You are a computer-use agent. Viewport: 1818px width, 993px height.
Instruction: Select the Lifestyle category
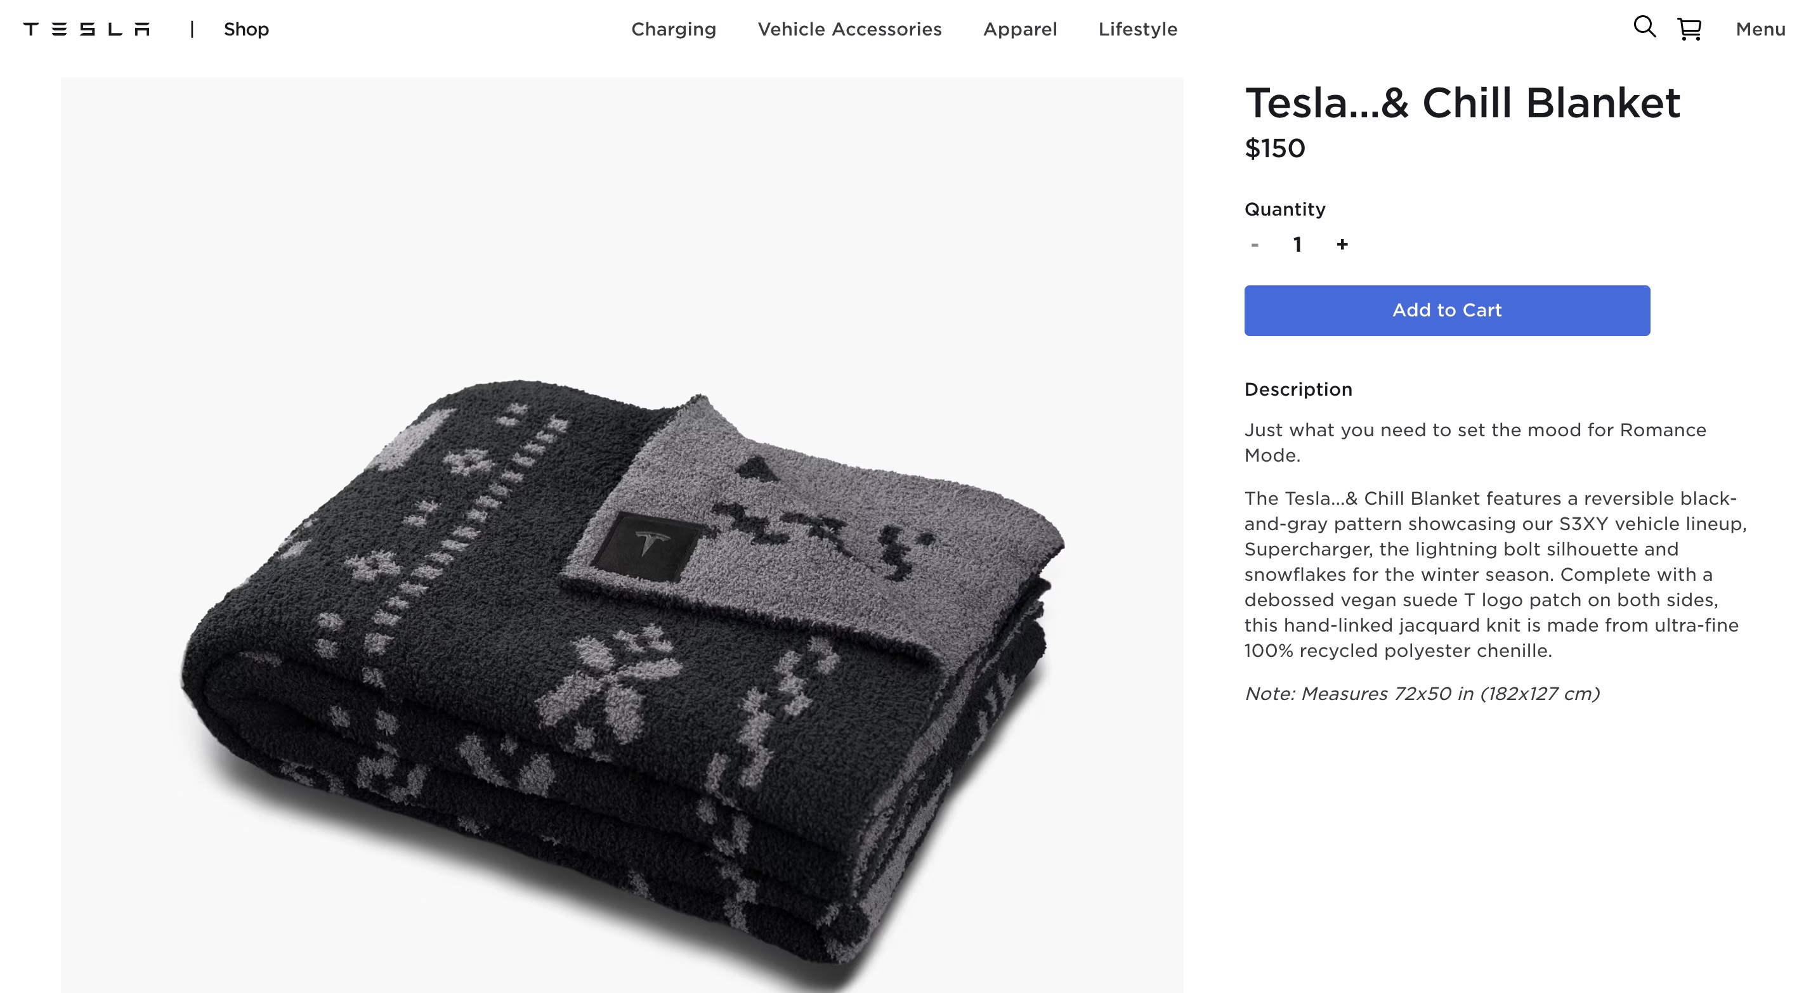pos(1137,29)
